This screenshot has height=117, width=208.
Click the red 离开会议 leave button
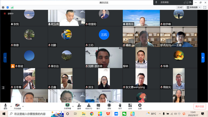tap(200, 106)
